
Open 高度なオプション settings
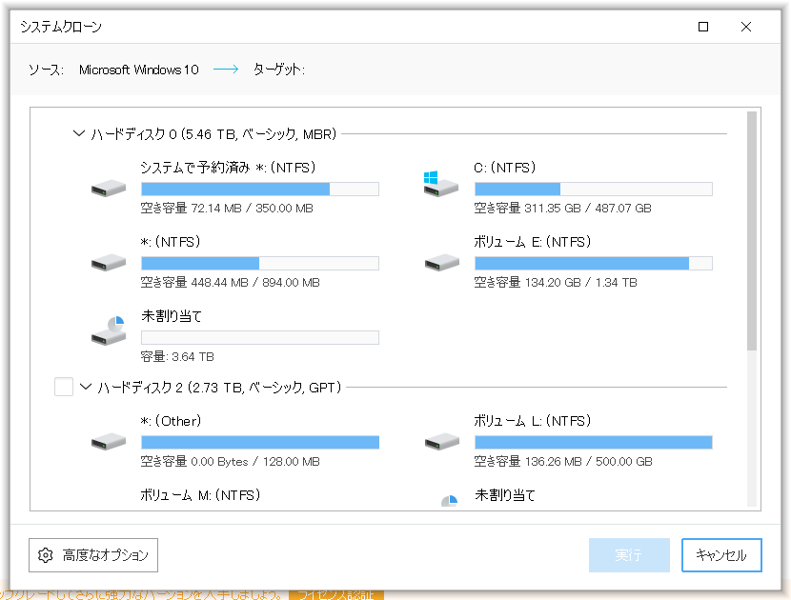tap(92, 555)
